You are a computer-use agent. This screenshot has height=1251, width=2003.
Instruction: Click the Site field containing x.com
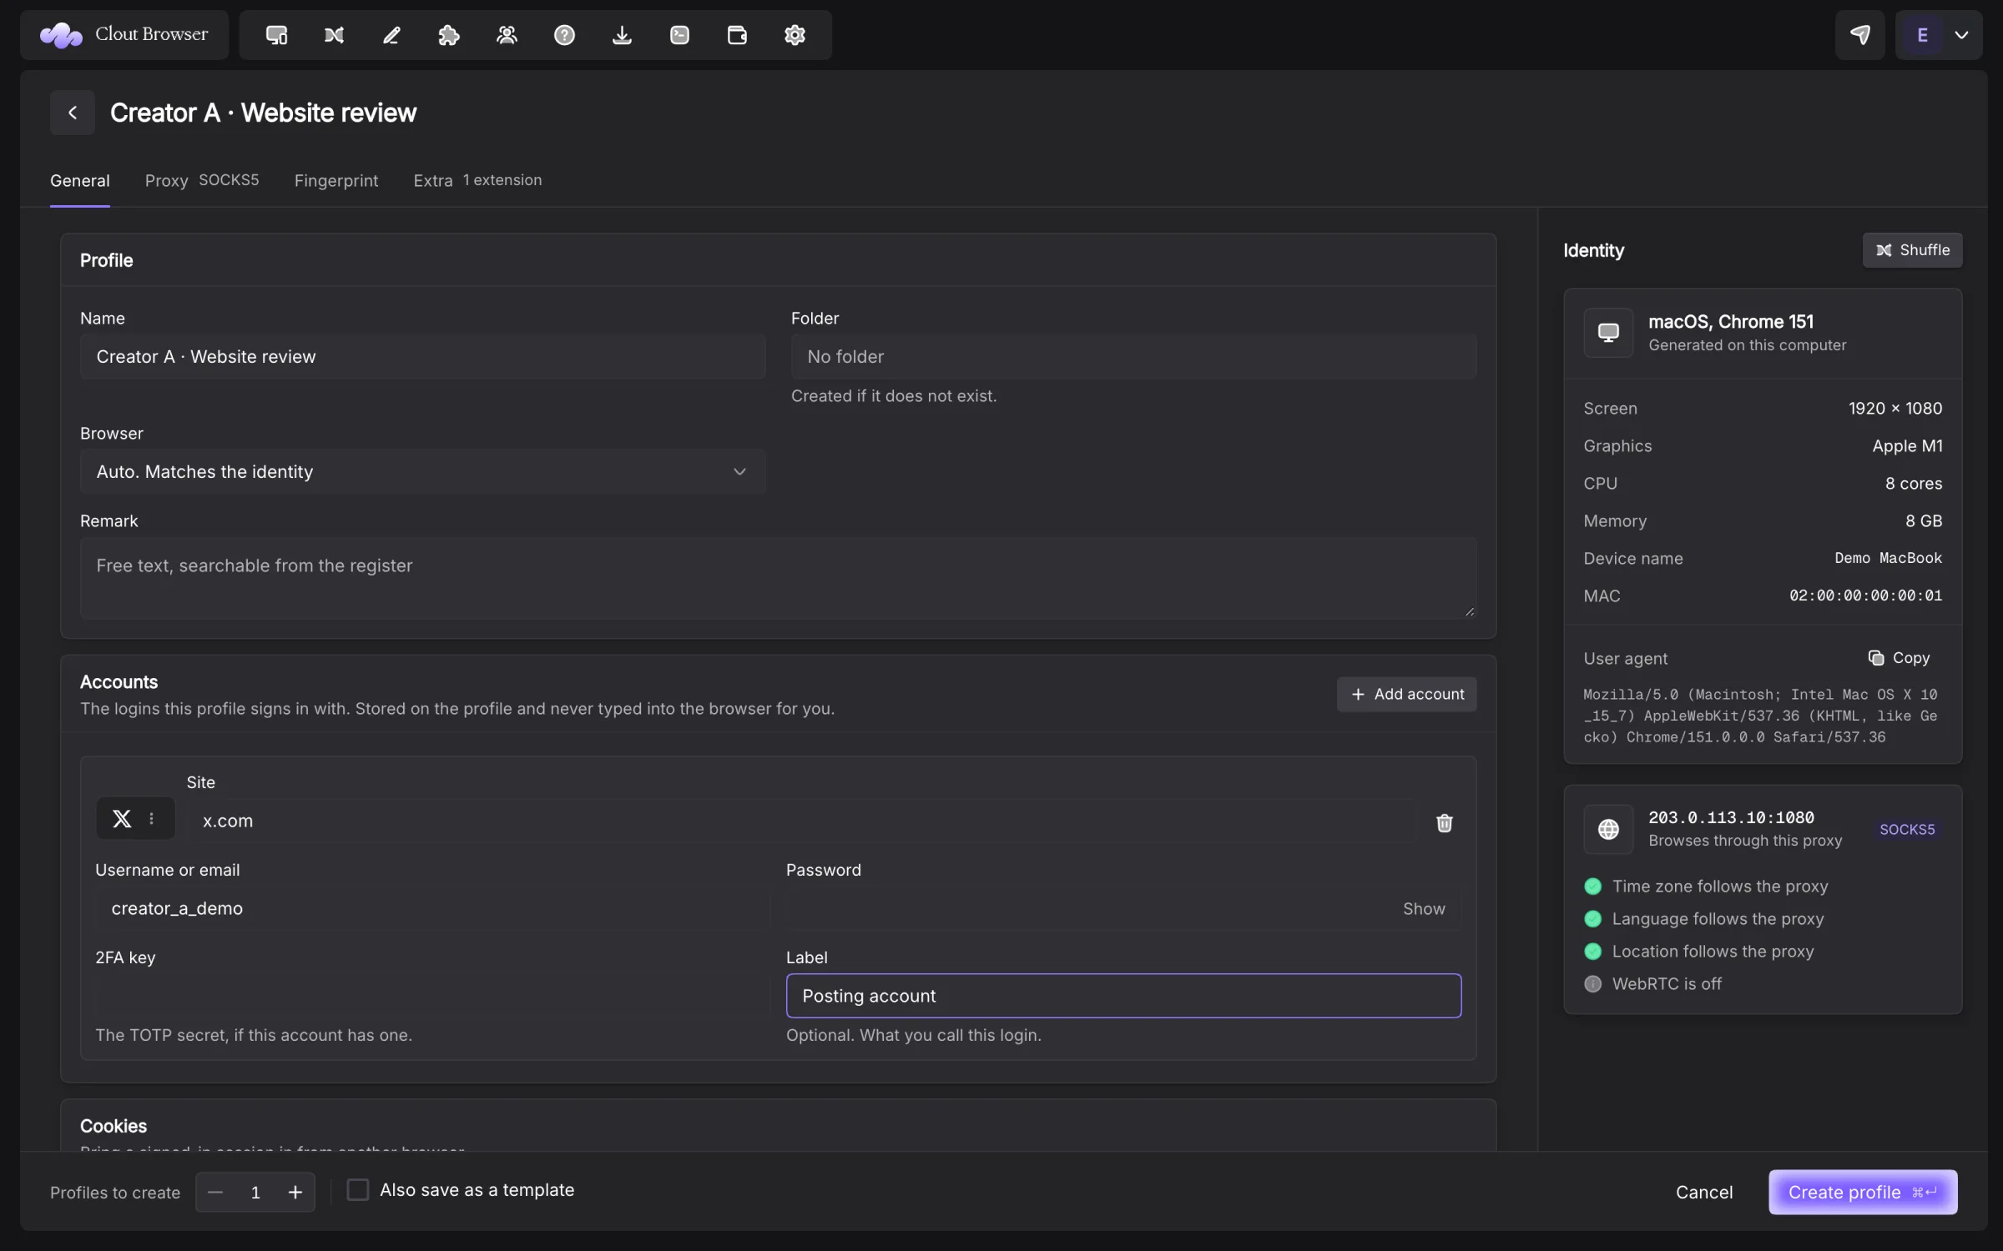(801, 821)
